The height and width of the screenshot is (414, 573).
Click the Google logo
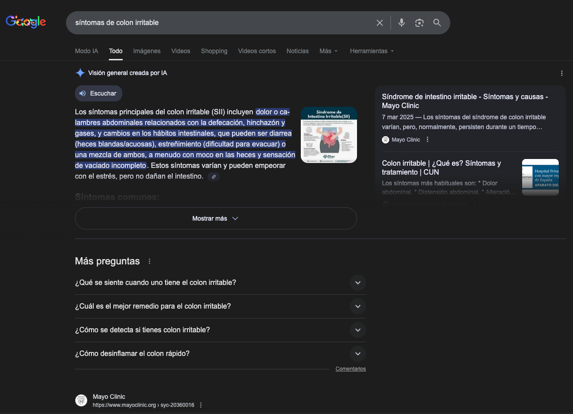pos(26,21)
